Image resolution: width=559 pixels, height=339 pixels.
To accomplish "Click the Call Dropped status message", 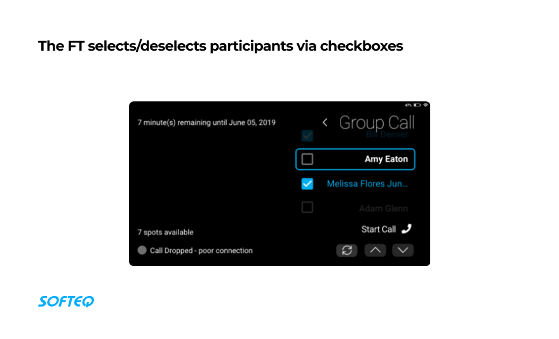I will (x=201, y=250).
